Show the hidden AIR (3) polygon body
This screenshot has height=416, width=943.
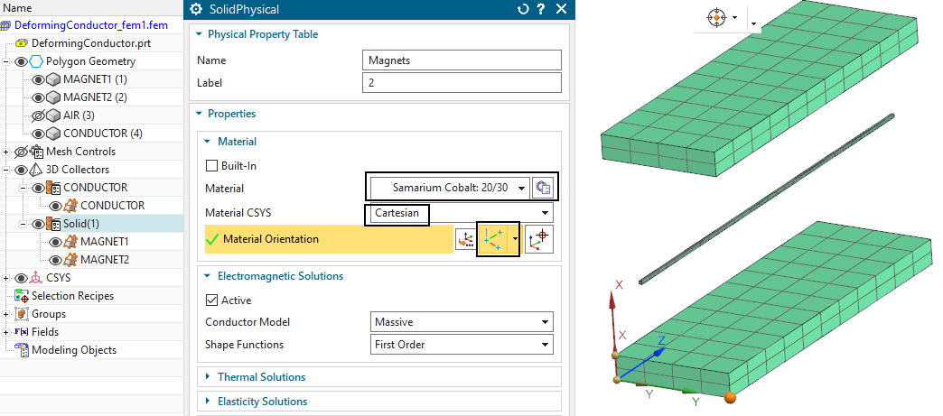tap(39, 116)
